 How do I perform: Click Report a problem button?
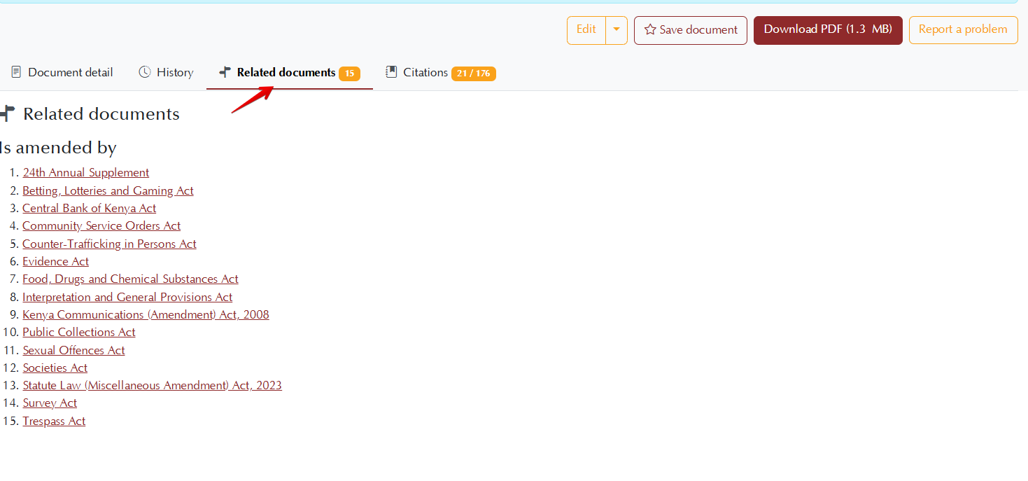pyautogui.click(x=962, y=30)
